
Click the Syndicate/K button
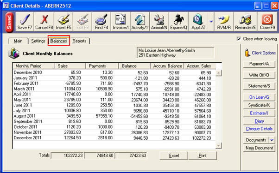(259, 105)
